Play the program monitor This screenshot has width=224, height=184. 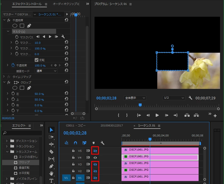click(x=157, y=115)
